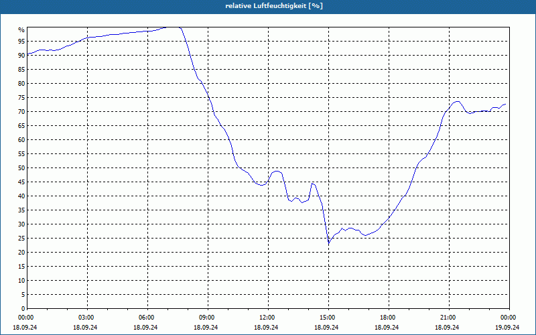Select the y-axis value label 50

coord(21,168)
